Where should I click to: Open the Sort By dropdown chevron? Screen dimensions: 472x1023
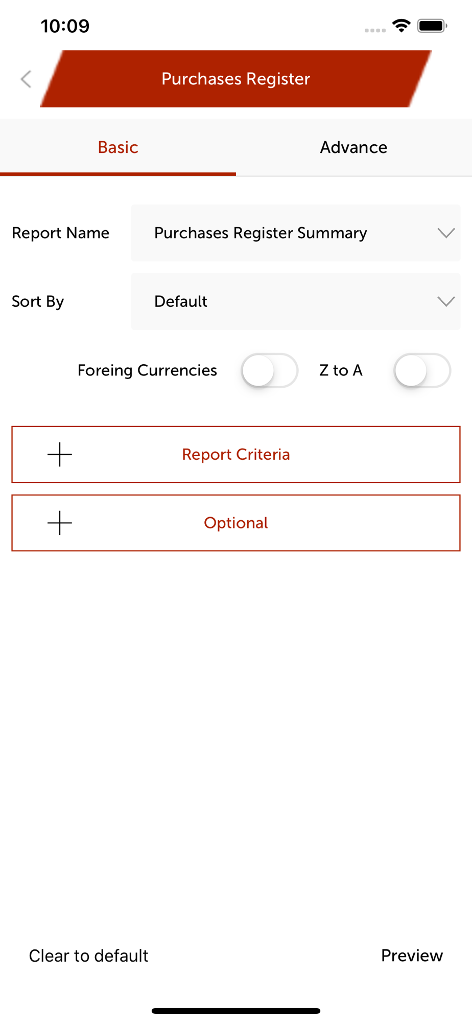click(446, 302)
